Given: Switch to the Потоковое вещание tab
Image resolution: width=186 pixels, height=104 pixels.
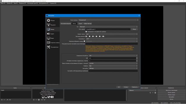Looking at the screenshot, I should [66, 24].
